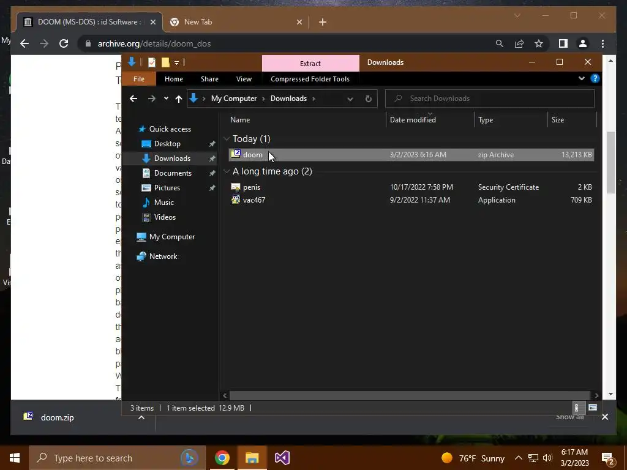This screenshot has height=470, width=627.
Task: Open the Home ribbon tab
Action: tap(173, 79)
